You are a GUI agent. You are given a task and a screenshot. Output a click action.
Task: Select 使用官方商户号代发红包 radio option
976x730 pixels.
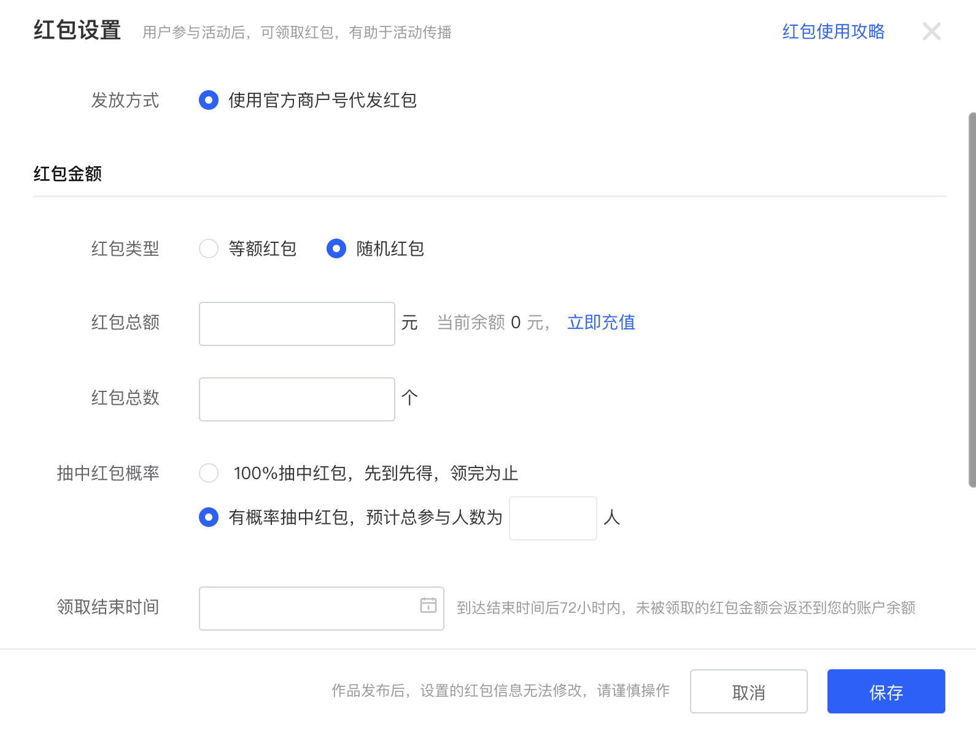[209, 100]
